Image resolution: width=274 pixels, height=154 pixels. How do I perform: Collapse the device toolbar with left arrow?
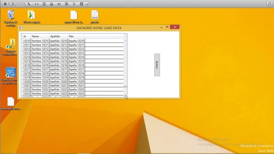(x=87, y=4)
